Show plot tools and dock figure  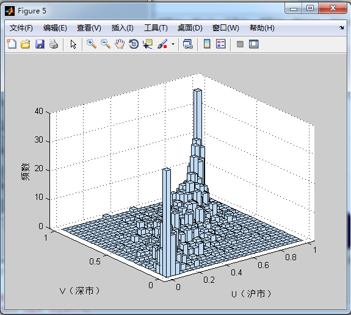click(x=254, y=44)
